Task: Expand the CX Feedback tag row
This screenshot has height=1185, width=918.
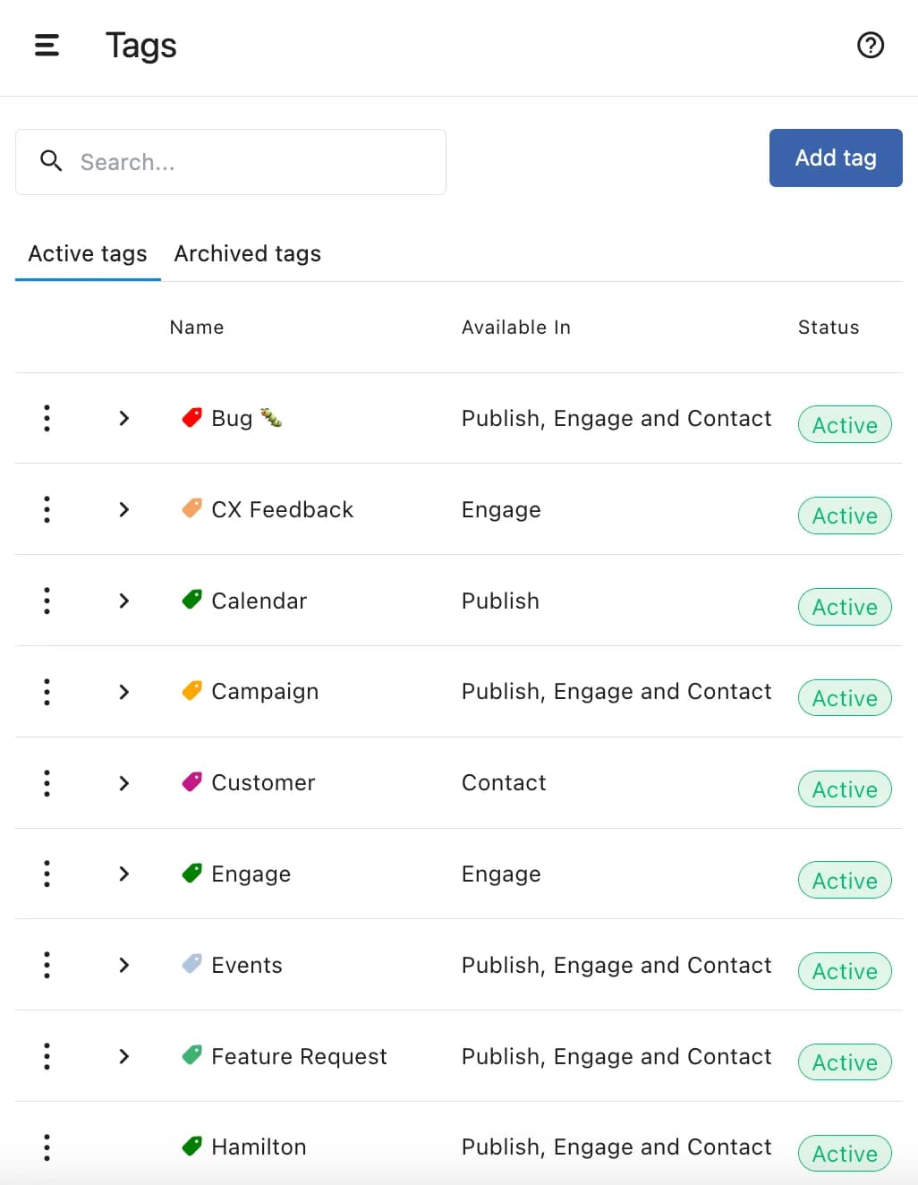Action: 124,509
